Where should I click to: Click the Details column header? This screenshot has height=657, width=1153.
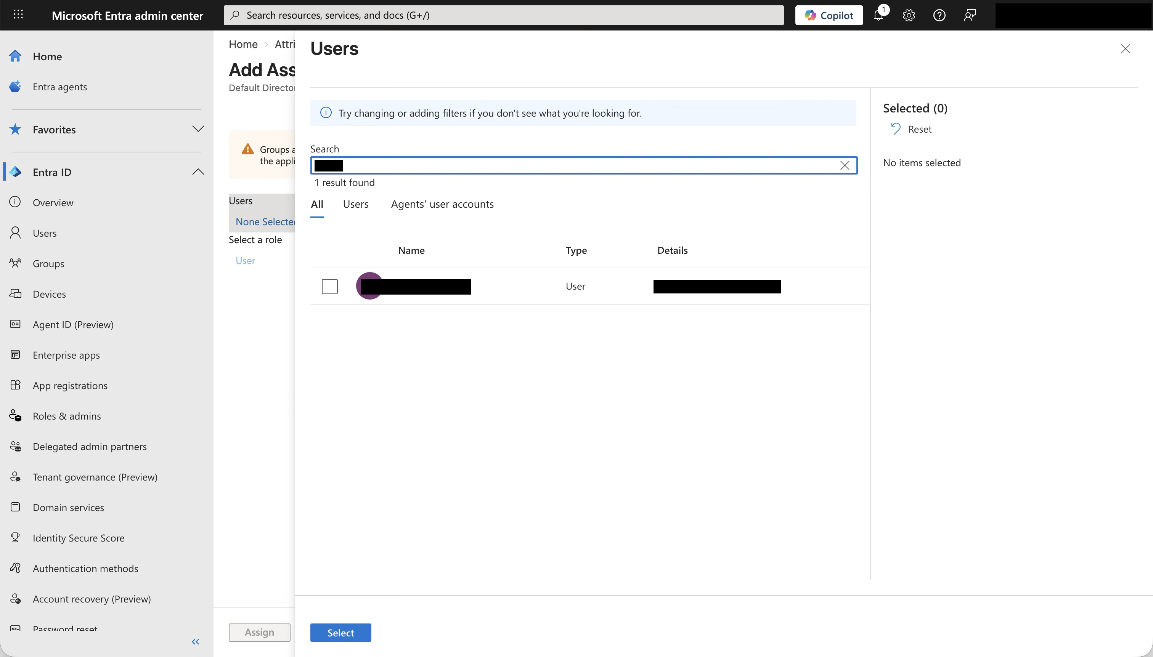coord(672,250)
